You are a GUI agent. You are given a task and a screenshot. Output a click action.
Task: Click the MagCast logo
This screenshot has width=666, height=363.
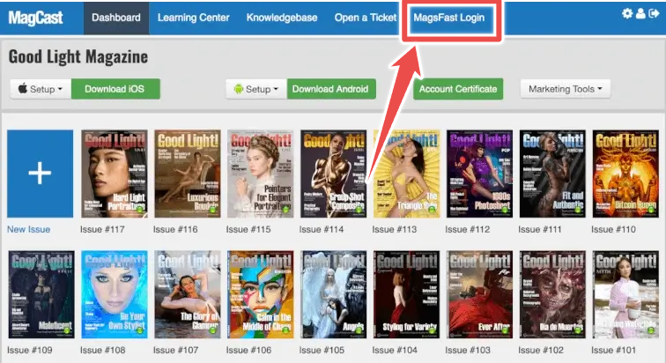pos(35,18)
